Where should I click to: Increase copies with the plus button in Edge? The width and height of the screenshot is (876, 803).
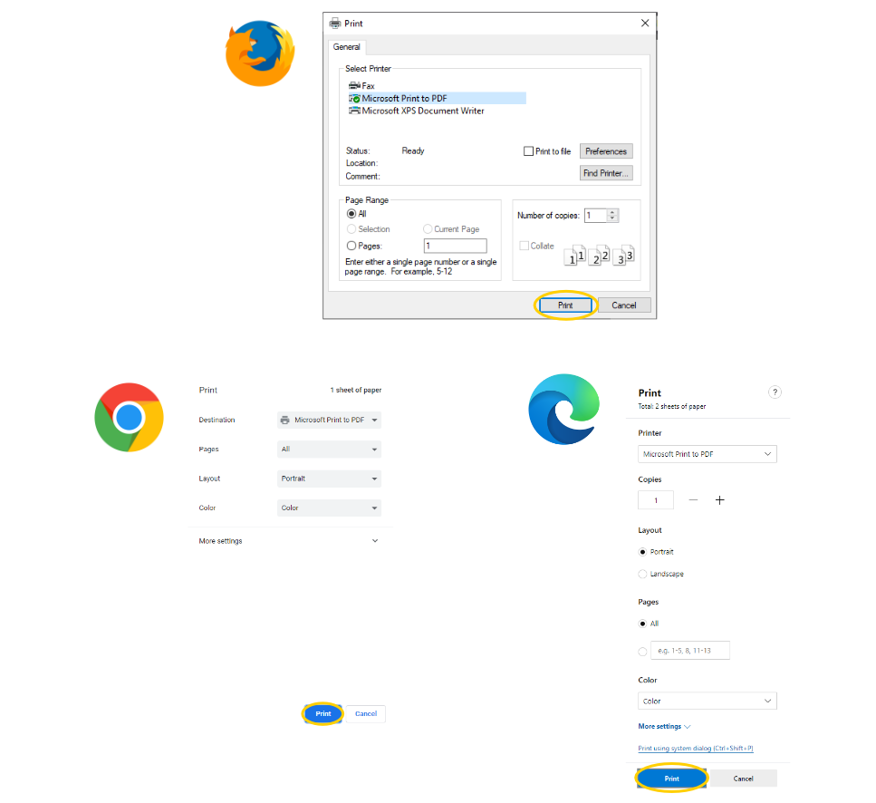[x=719, y=500]
